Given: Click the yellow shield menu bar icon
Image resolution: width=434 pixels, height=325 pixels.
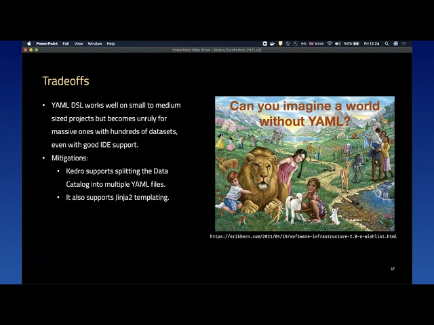Looking at the screenshot, I should pyautogui.click(x=280, y=43).
